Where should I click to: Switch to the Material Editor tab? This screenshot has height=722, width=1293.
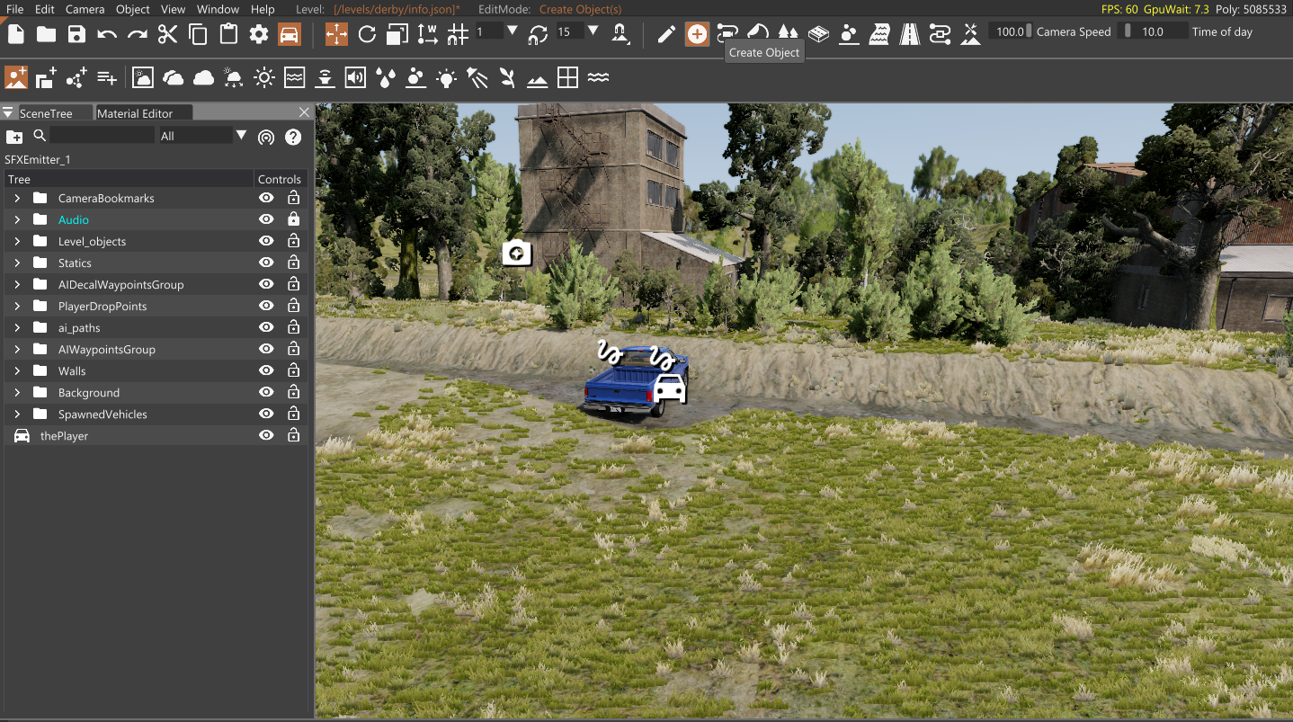(x=134, y=113)
